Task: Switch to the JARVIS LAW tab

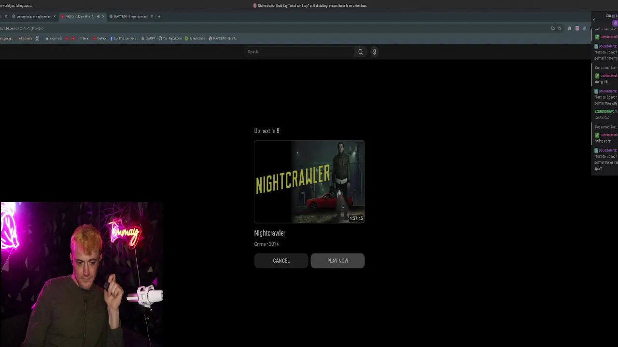Action: pyautogui.click(x=131, y=16)
